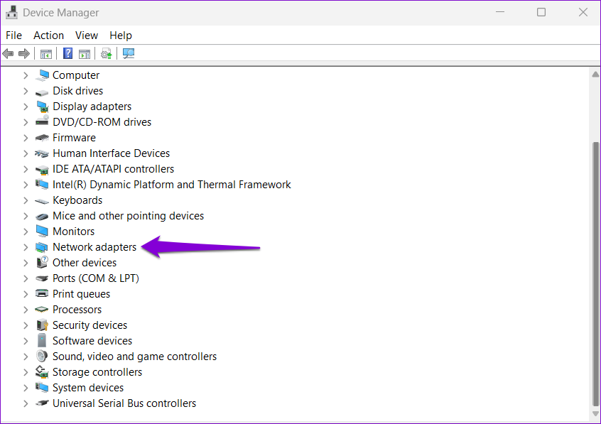Click Scan for hardware changes monitor icon
Image resolution: width=601 pixels, height=424 pixels.
click(x=129, y=53)
